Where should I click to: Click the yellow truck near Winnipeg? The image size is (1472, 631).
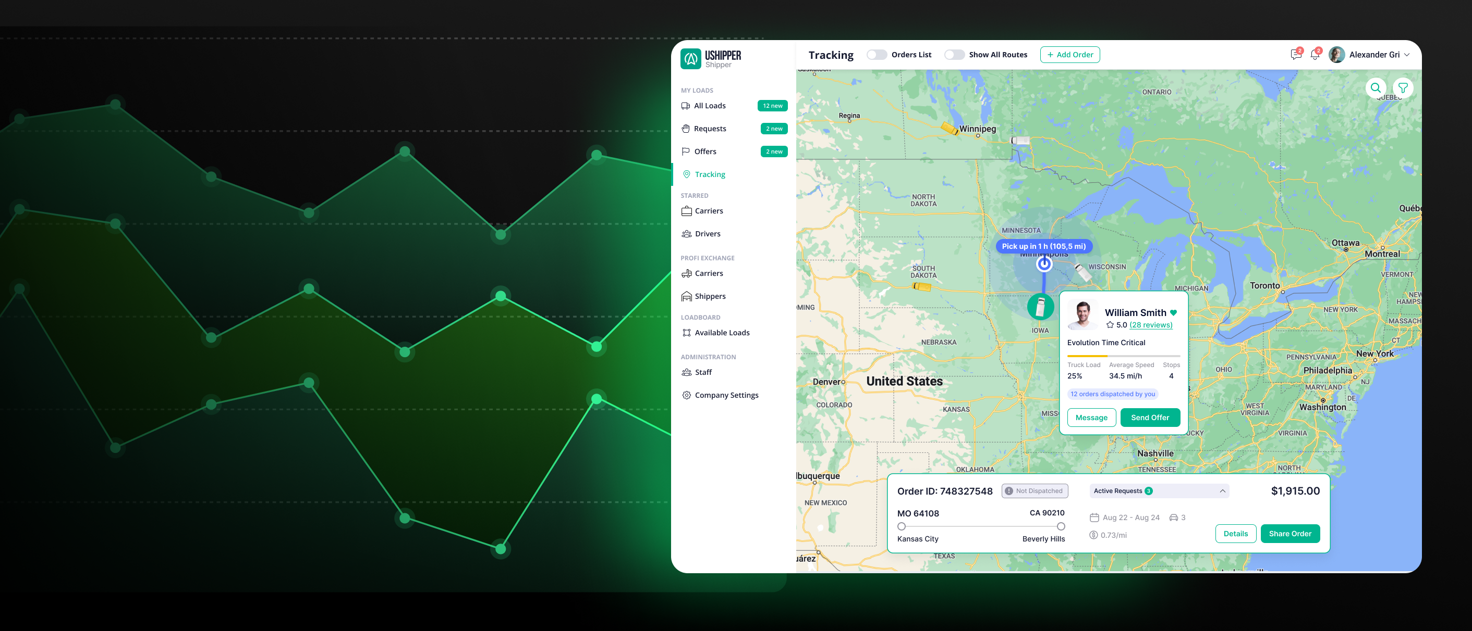[x=949, y=129]
